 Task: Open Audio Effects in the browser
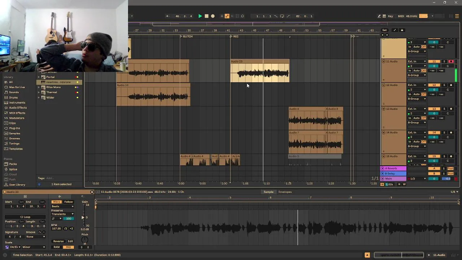[x=18, y=108]
